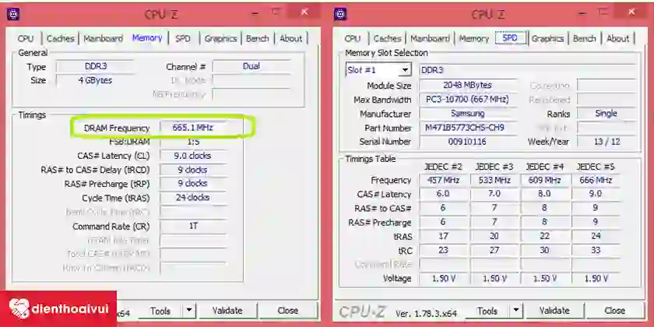Switch to the CPU tab in the left window

point(26,38)
